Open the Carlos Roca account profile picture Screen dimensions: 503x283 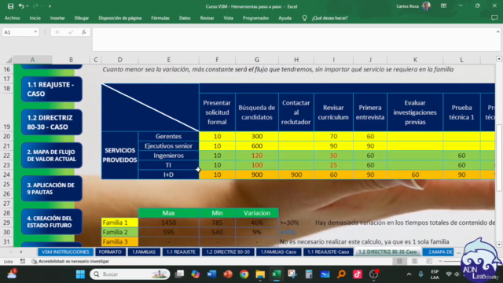(426, 6)
